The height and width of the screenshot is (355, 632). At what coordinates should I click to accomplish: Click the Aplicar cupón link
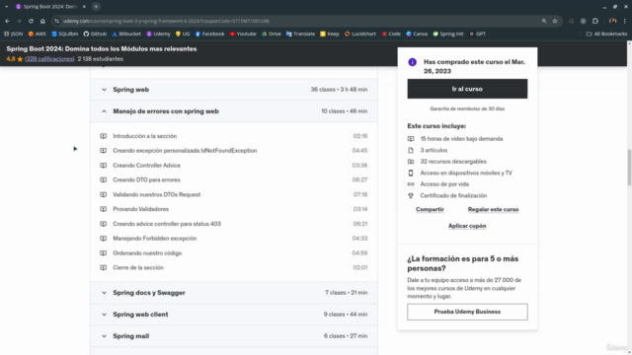[x=467, y=226]
